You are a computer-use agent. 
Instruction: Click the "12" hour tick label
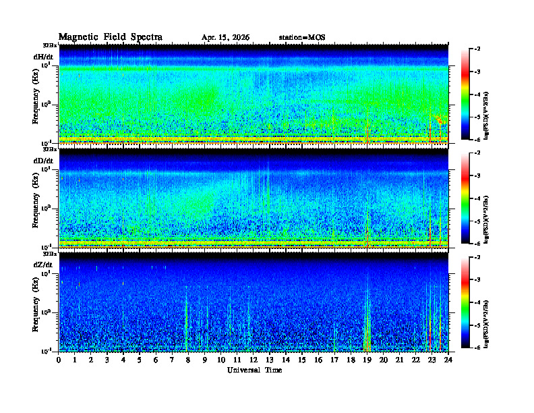(254, 360)
